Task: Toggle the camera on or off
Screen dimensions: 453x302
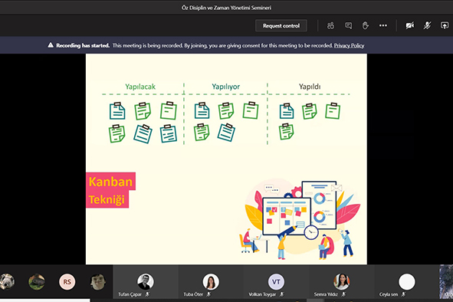Action: (x=409, y=26)
